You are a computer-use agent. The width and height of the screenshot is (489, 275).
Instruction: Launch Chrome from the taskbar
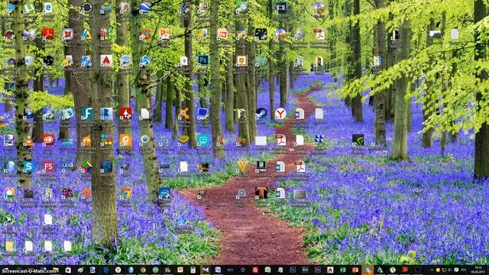[143, 270]
